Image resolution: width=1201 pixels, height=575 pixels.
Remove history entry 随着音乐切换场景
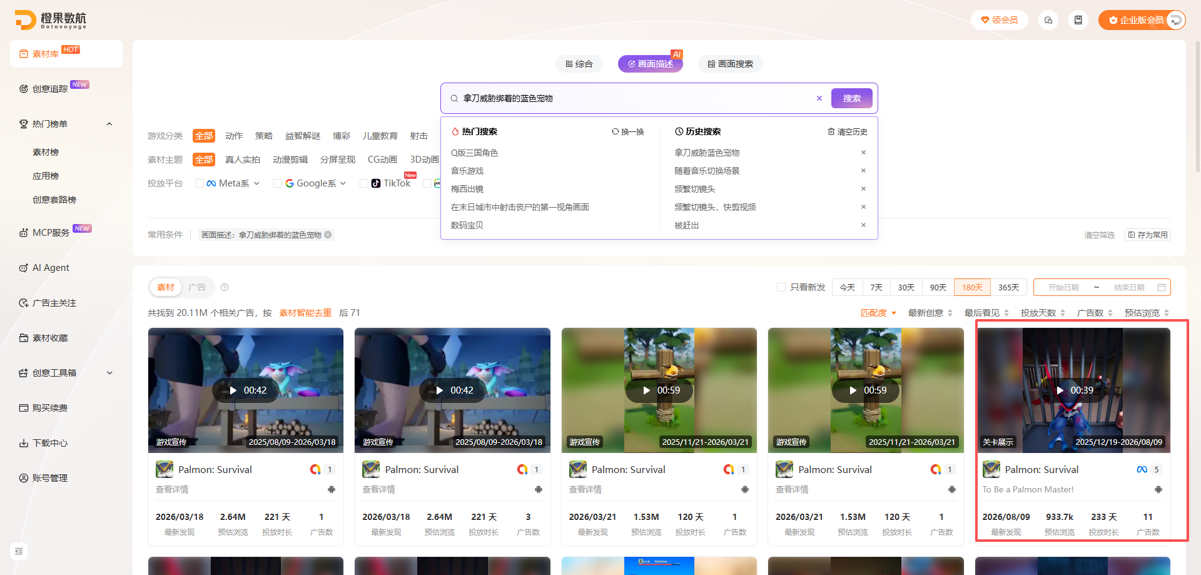pyautogui.click(x=863, y=171)
